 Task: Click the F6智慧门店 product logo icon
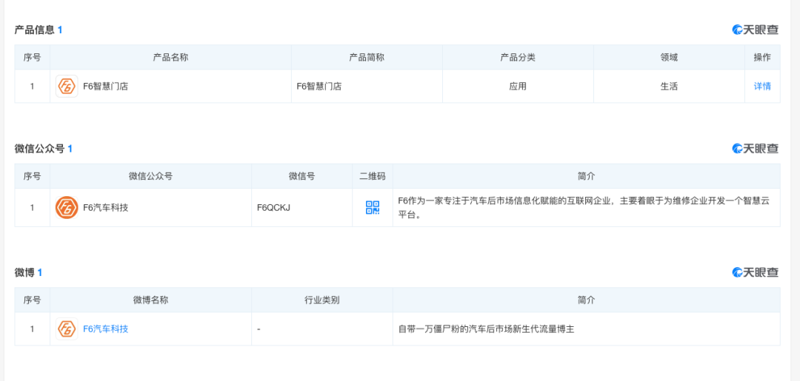tap(67, 86)
